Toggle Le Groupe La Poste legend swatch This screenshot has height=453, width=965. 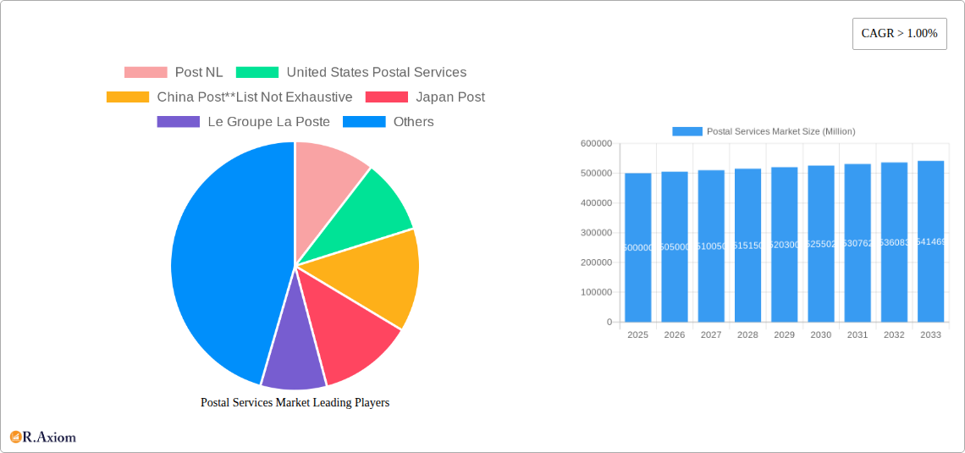pos(179,122)
